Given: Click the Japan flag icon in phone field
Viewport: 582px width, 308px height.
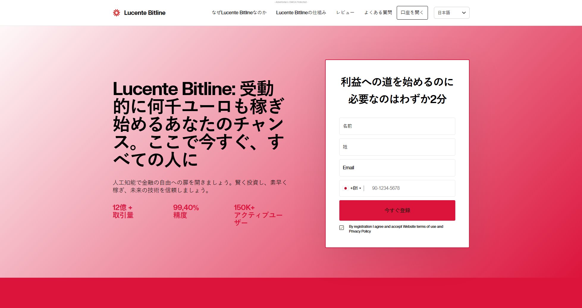Looking at the screenshot, I should [345, 188].
